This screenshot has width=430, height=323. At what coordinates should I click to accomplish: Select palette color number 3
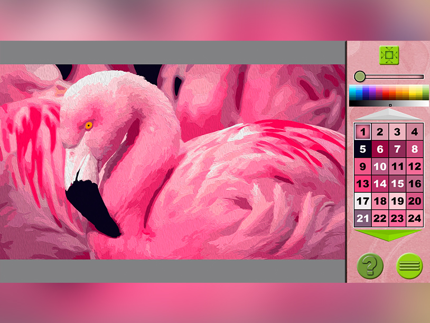click(397, 132)
